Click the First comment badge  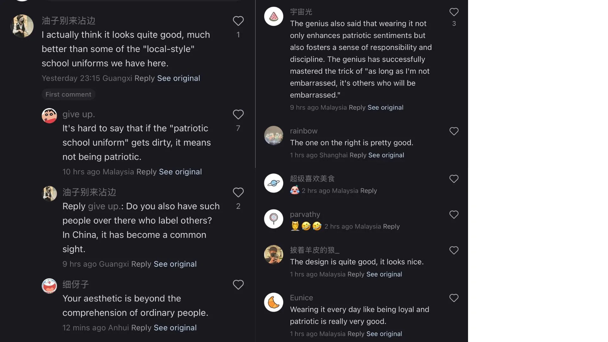pos(68,94)
